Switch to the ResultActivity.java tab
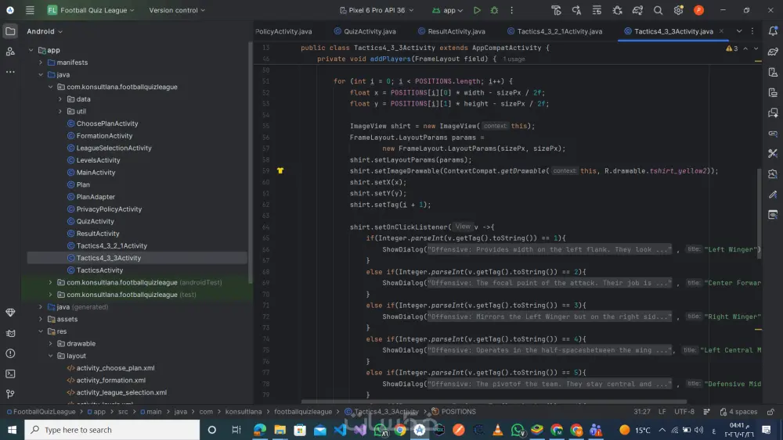The image size is (783, 440). pyautogui.click(x=452, y=31)
